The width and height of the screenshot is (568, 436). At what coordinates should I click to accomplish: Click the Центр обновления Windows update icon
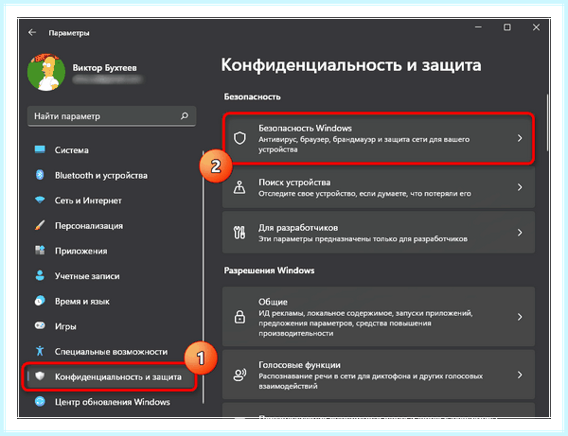coord(40,401)
